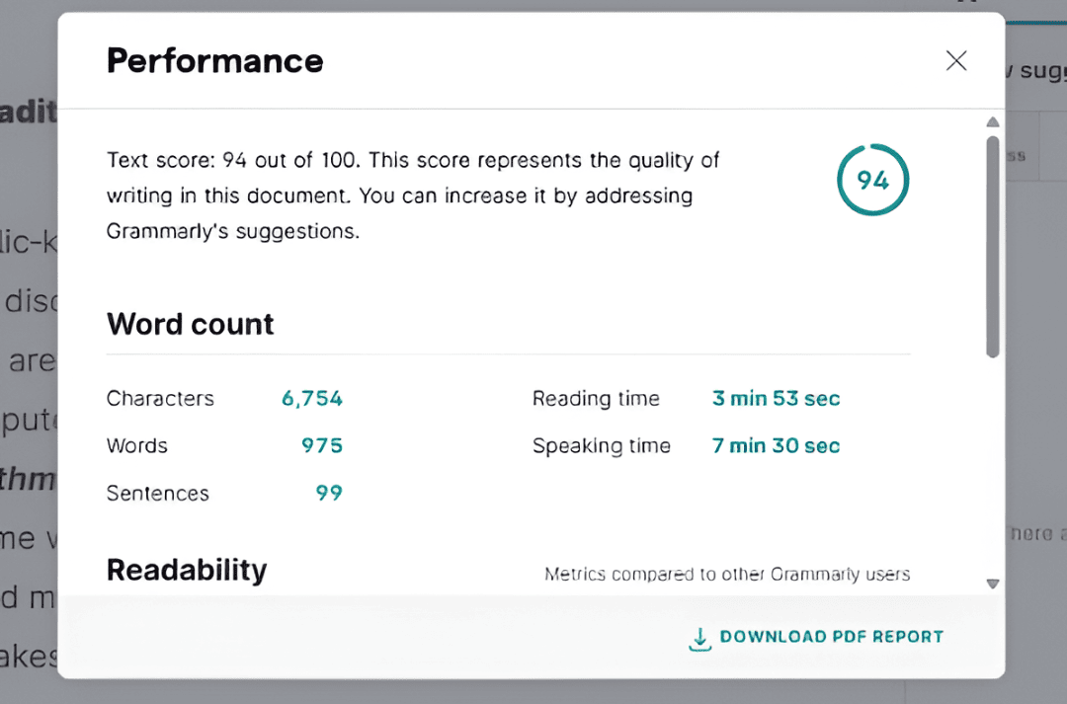Click the "Metrics compared to other Grammarly users" note
1067x704 pixels.
point(727,574)
